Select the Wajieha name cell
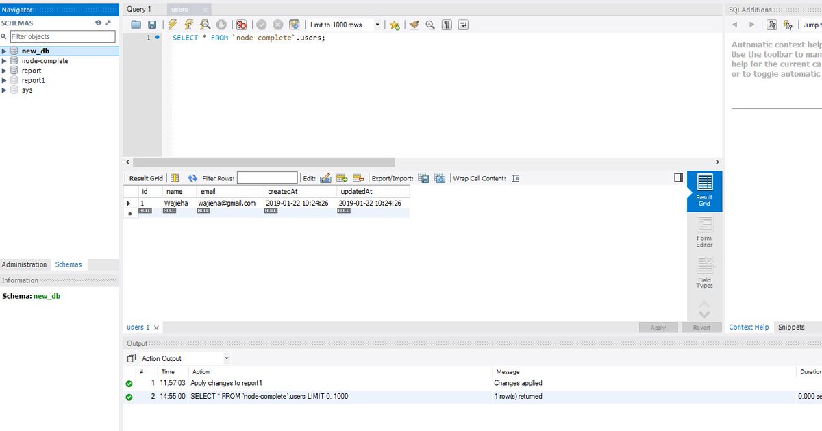The height and width of the screenshot is (431, 822). click(x=179, y=203)
